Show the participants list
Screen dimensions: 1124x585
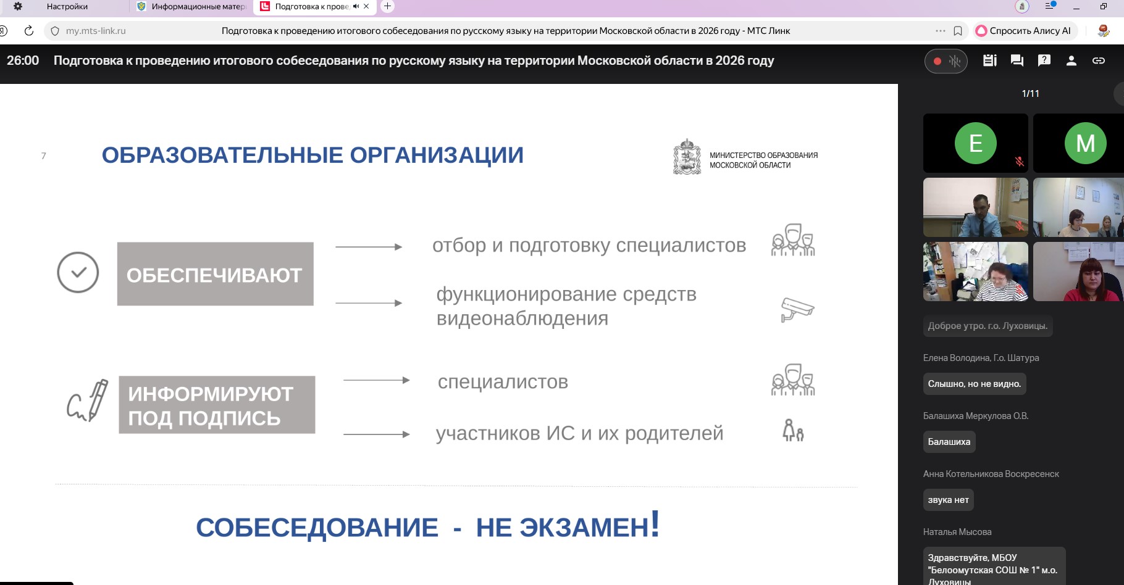pos(1072,60)
